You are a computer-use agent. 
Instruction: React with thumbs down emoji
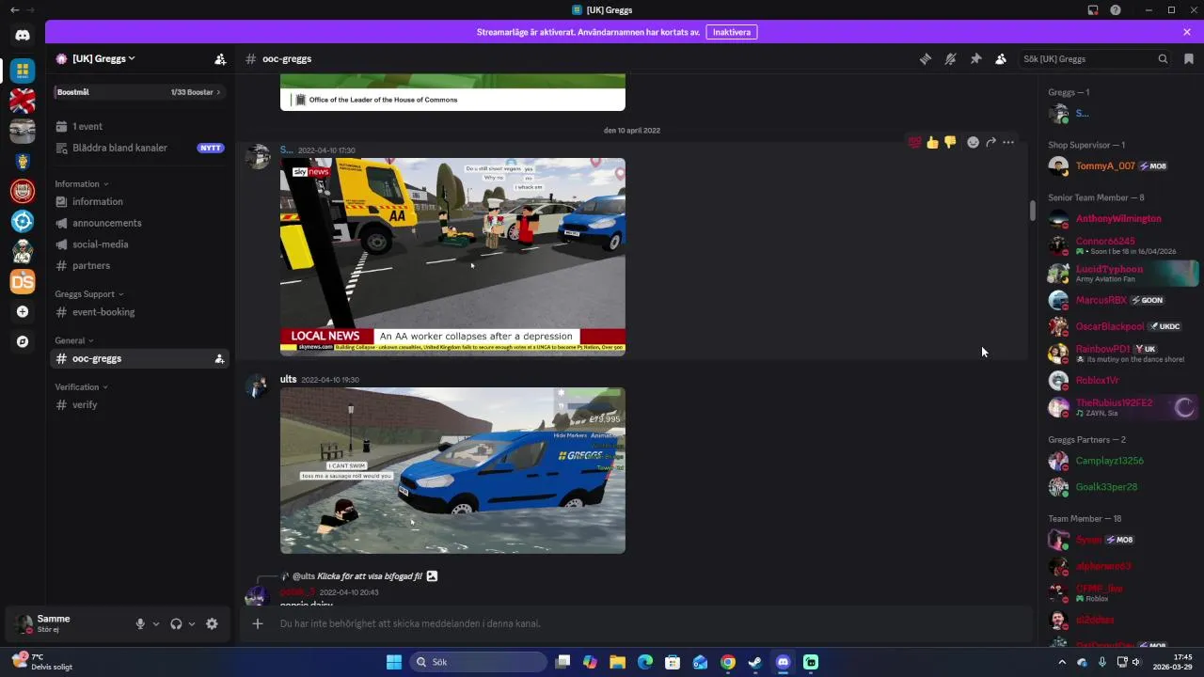(x=950, y=142)
